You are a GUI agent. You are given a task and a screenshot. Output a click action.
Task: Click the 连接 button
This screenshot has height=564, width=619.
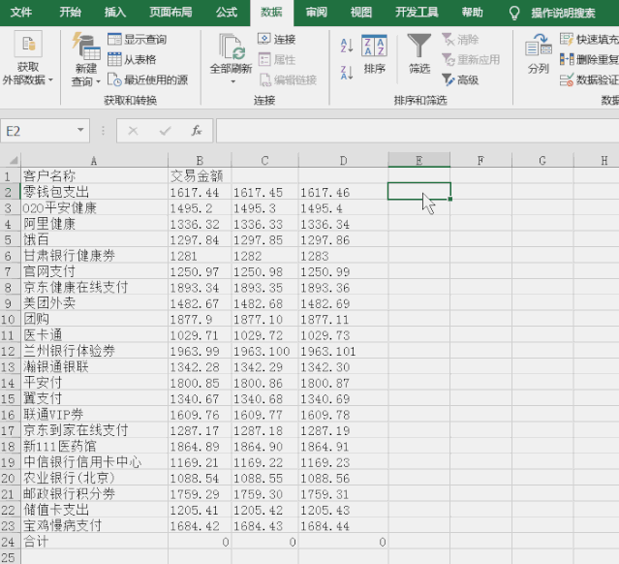coord(277,39)
